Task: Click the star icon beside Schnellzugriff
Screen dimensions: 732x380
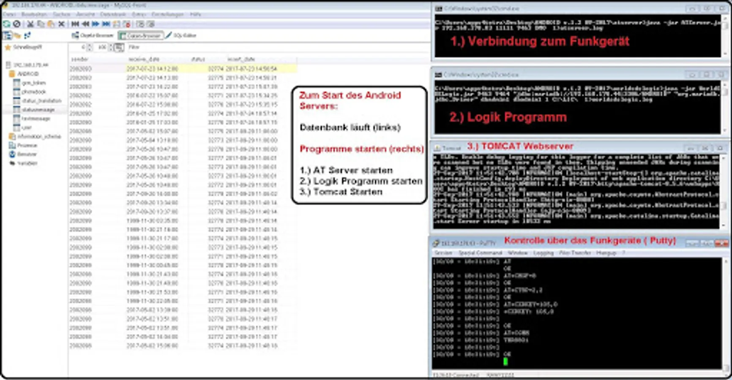Action: (x=7, y=47)
